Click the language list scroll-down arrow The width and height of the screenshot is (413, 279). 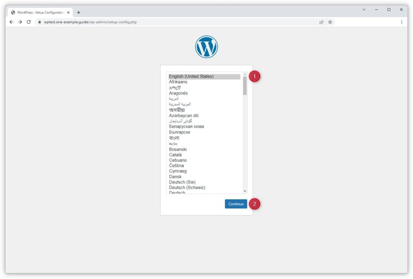point(245,191)
